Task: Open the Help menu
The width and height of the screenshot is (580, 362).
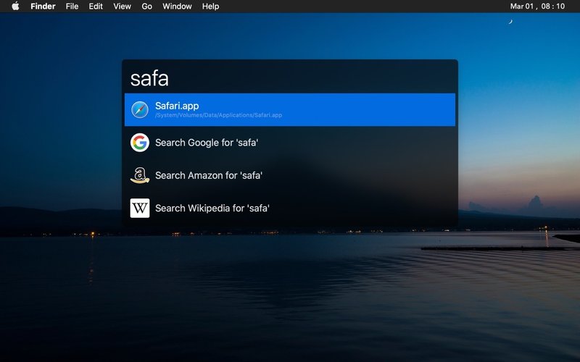Action: tap(210, 7)
